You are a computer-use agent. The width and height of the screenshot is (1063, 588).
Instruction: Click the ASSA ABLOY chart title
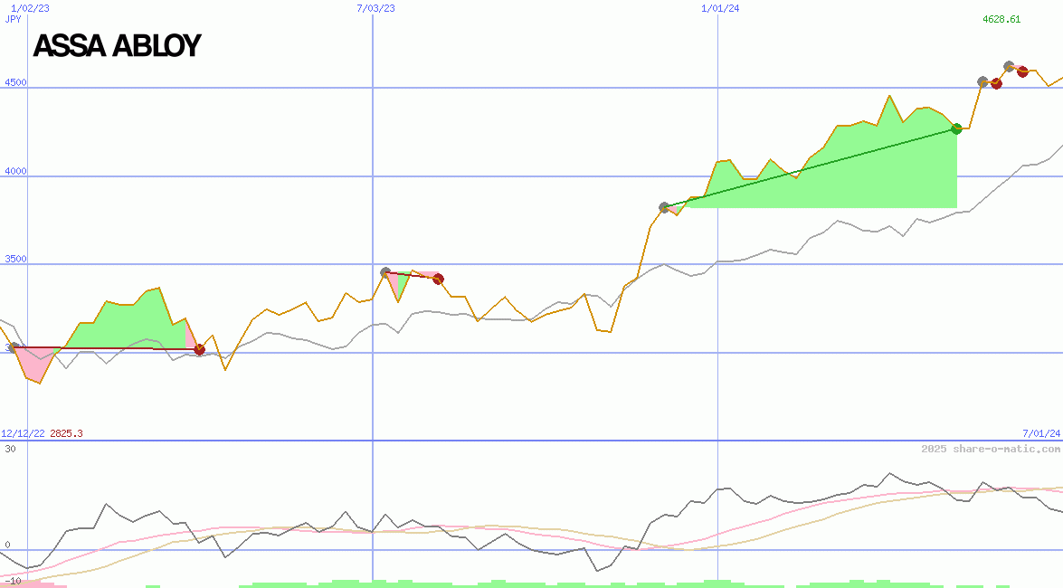[117, 46]
